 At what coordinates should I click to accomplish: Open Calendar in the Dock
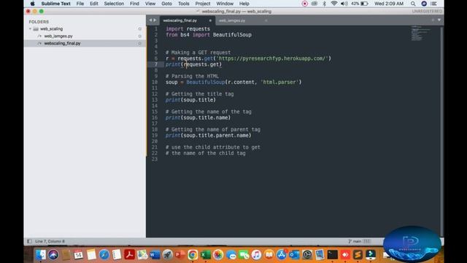pos(78,255)
